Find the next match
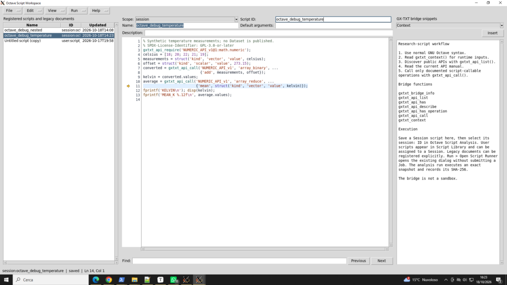 click(x=382, y=261)
